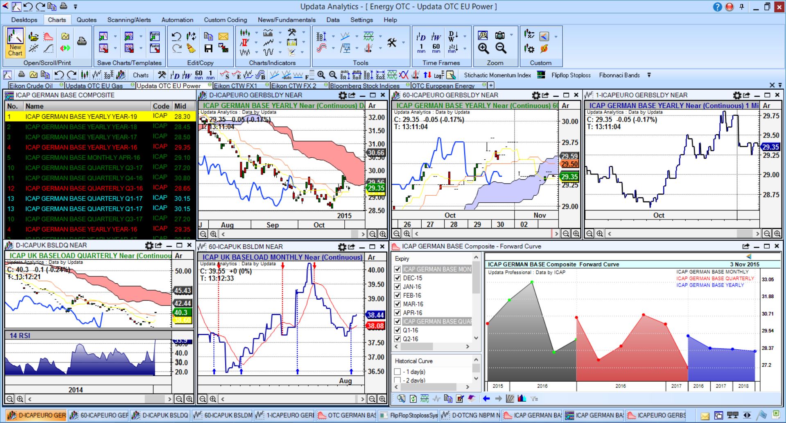Click the Log scale icon in second toolbar
Image resolution: width=786 pixels, height=423 pixels.
pos(438,75)
